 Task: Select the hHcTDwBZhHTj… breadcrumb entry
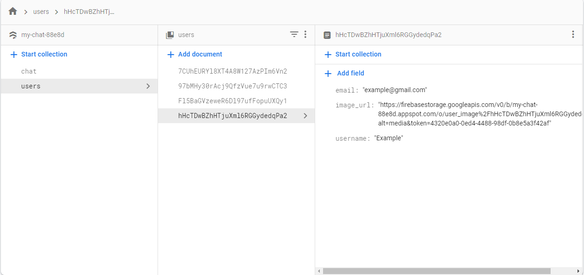coord(89,12)
